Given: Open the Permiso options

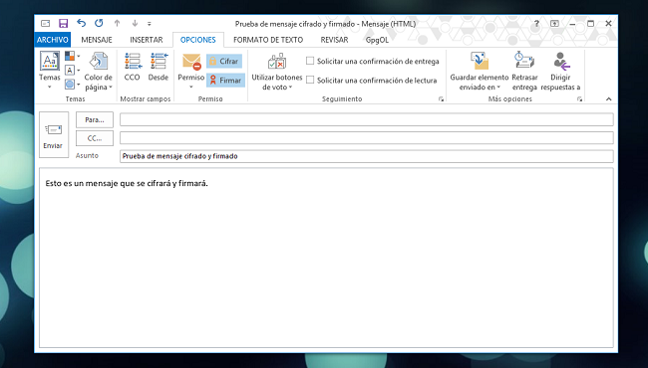Looking at the screenshot, I should coord(191,72).
